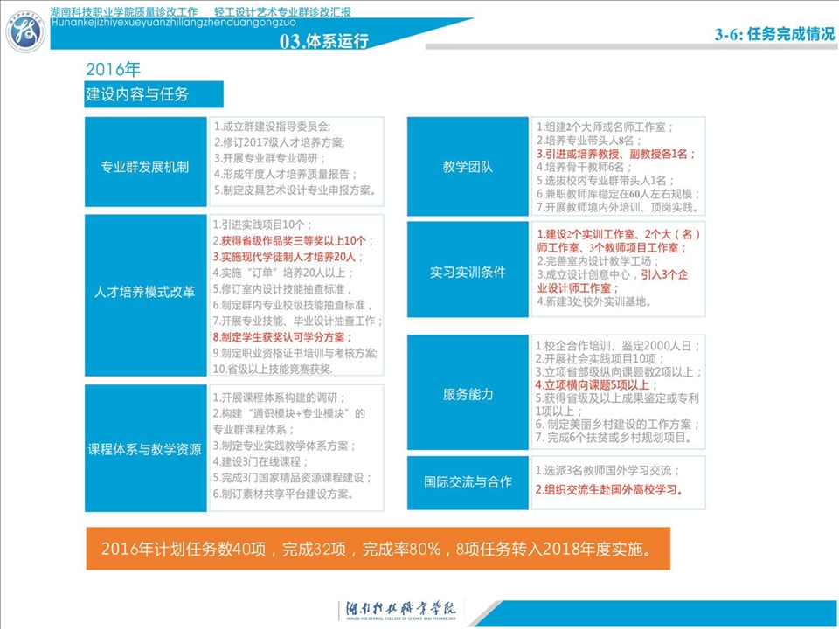The height and width of the screenshot is (629, 839).
Task: Select the '教学团队' blue block
Action: (468, 166)
